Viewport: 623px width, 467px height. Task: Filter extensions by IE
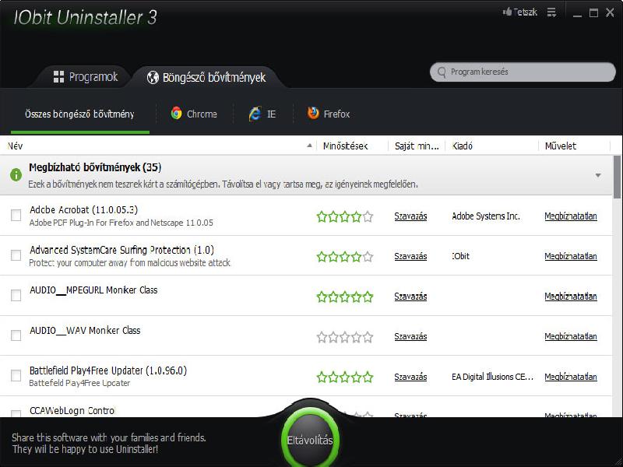[262, 114]
